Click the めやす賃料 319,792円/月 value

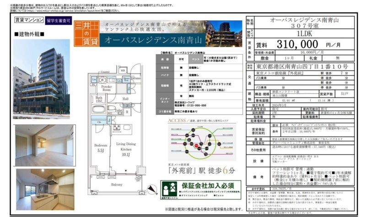282,189
